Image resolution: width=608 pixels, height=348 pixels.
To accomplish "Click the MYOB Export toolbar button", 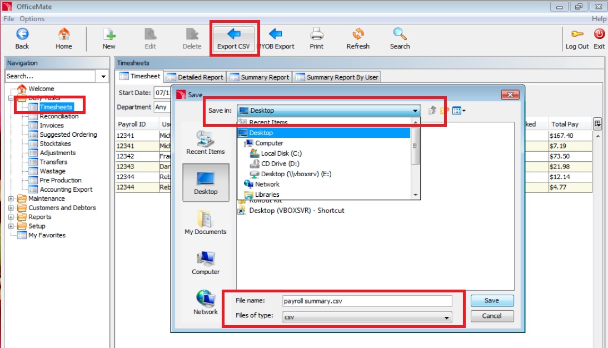I will tap(275, 38).
